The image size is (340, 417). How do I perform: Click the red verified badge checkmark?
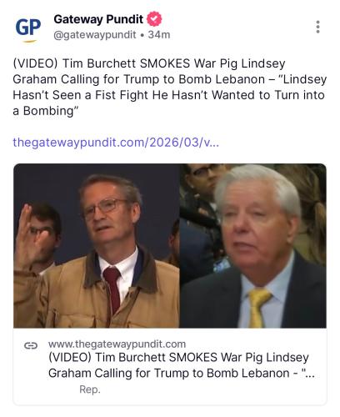(154, 19)
